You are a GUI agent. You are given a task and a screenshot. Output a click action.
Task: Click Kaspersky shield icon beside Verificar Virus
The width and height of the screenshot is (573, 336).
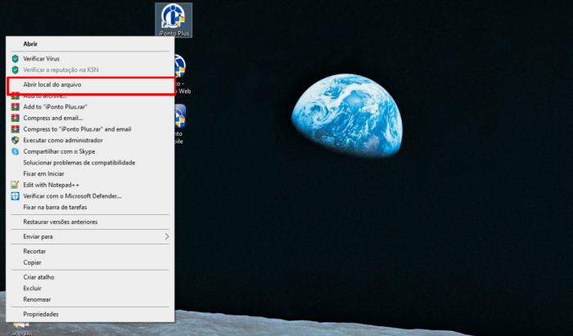pyautogui.click(x=15, y=59)
